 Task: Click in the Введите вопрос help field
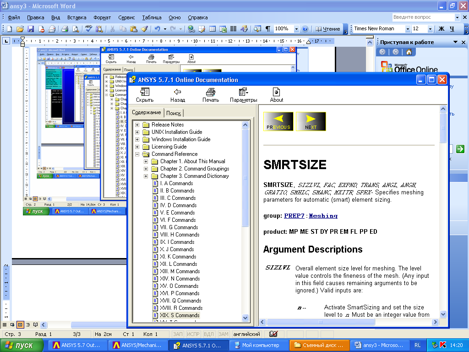423,17
